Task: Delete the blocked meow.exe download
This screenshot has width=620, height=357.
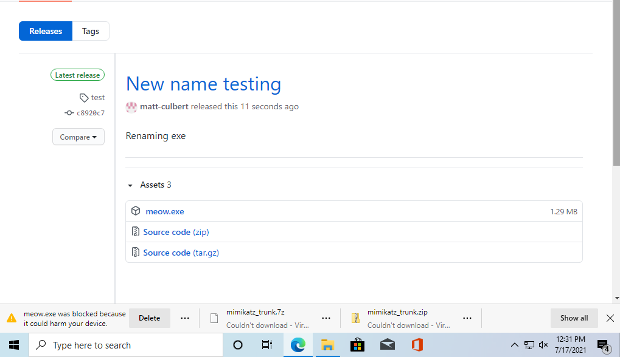Action: click(150, 318)
